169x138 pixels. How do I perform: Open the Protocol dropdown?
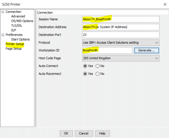click(x=121, y=43)
